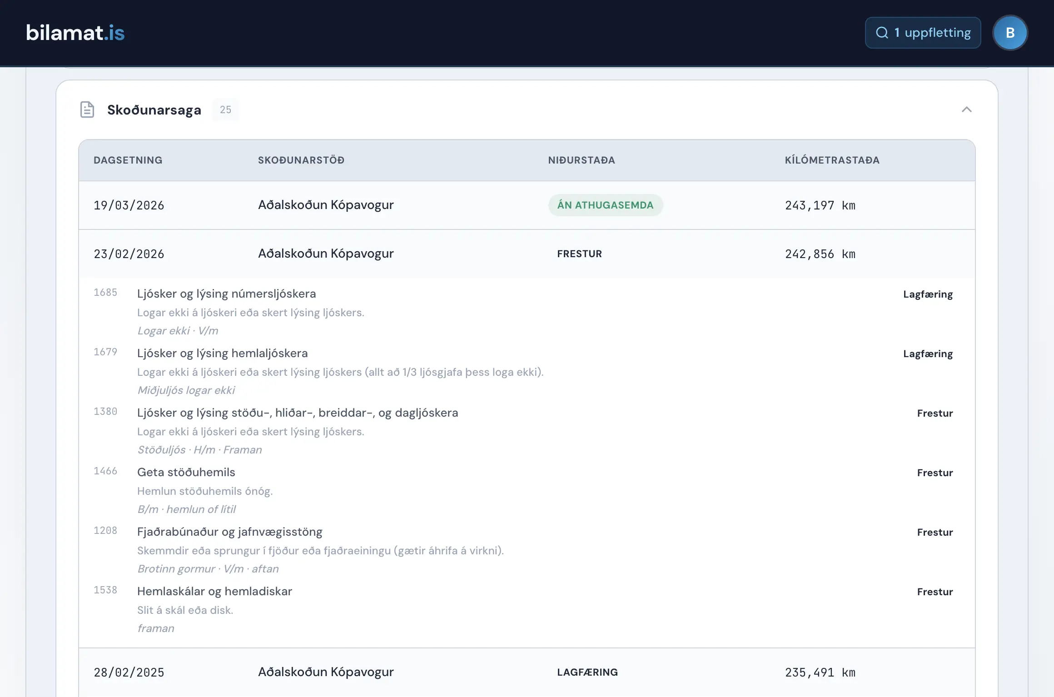The height and width of the screenshot is (697, 1054).
Task: Click the 1 uppfletting search button
Action: point(923,33)
